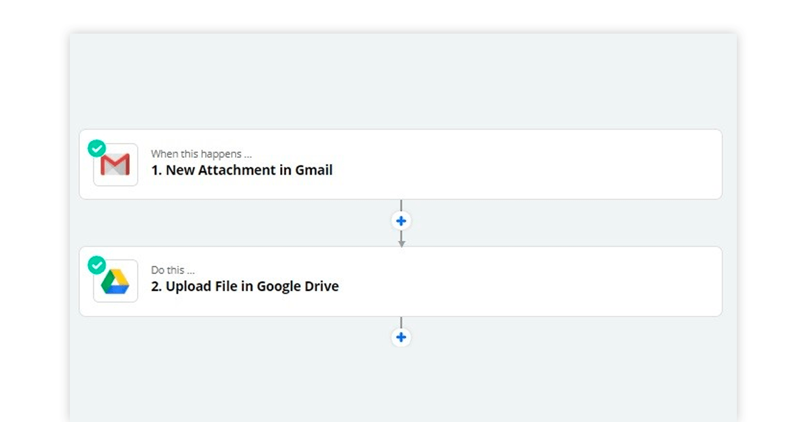
Task: Add a step after Upload File
Action: click(x=401, y=337)
